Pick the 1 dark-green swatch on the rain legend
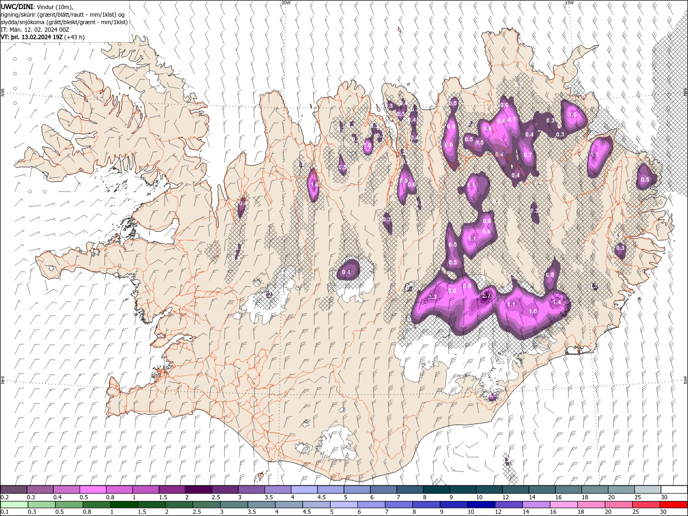The image size is (688, 516). coord(124,505)
